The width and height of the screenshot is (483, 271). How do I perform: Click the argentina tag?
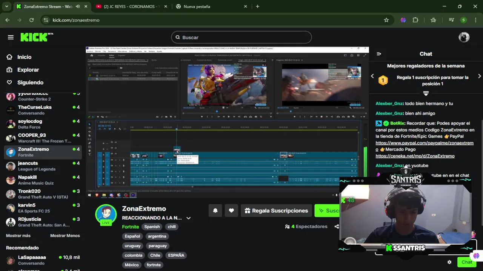[x=157, y=236]
